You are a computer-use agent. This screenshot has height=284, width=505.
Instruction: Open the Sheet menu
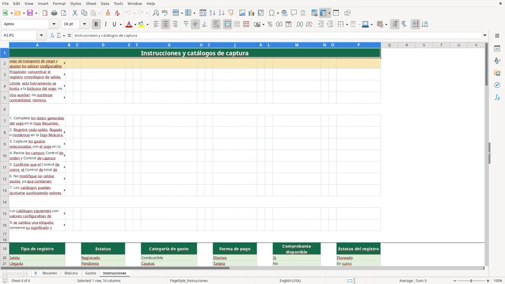click(x=91, y=3)
